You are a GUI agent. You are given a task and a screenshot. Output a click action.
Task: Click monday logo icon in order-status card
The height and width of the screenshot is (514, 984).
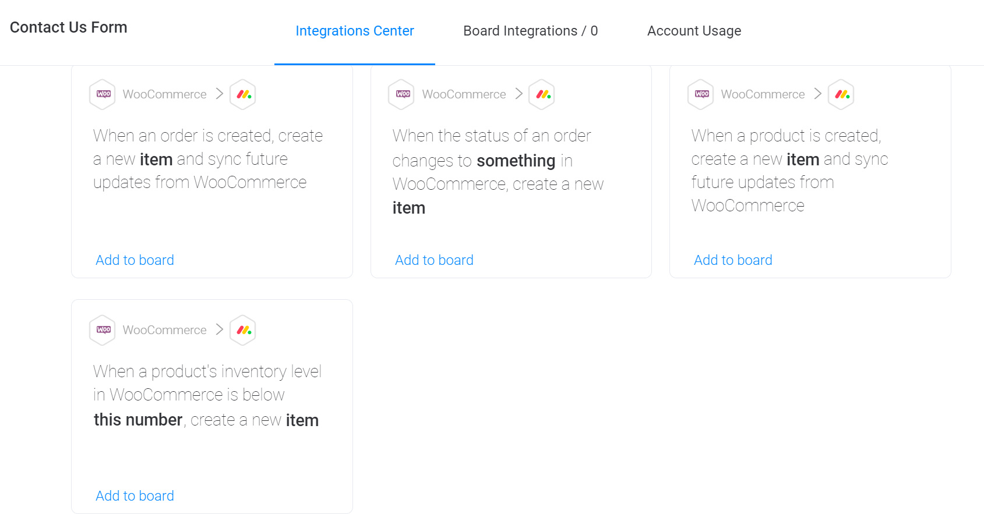542,94
